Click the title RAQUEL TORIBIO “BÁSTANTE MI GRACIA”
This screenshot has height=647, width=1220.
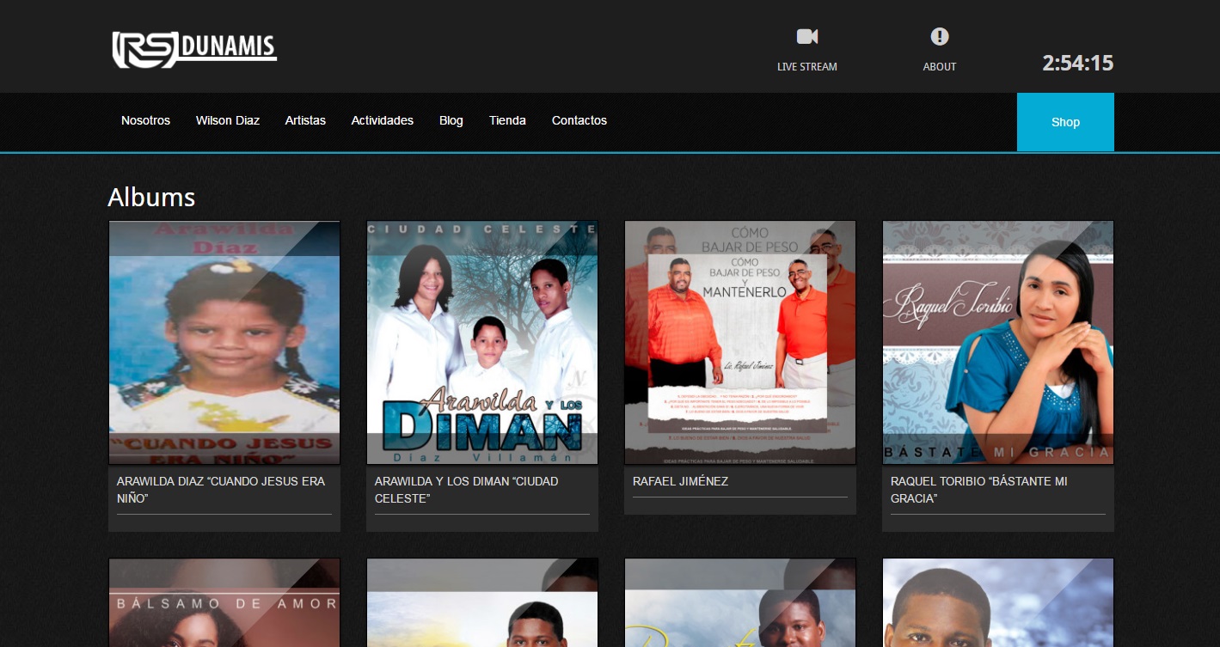pos(979,490)
